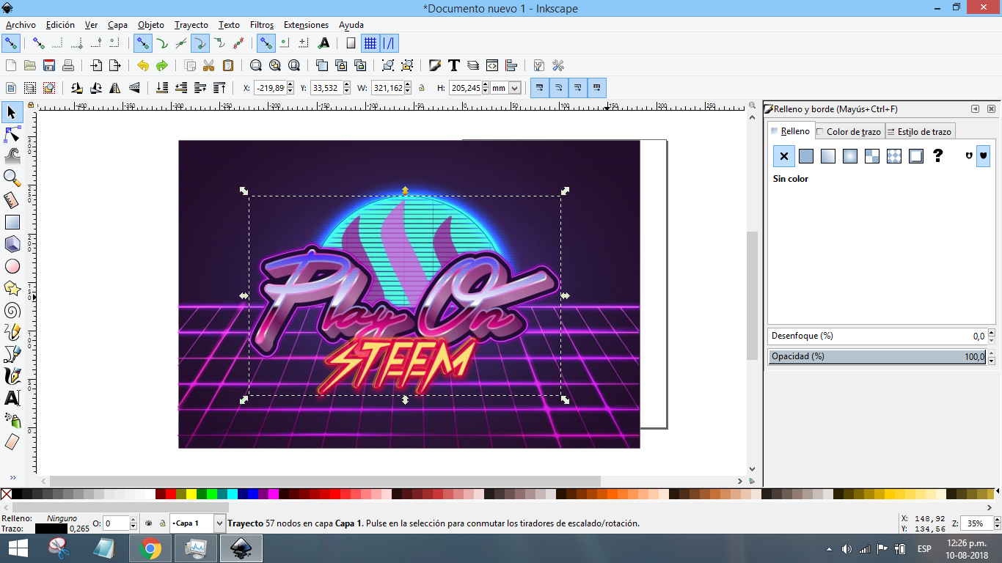The image size is (1002, 563).
Task: Select the Zoom magnifier tool
Action: pyautogui.click(x=12, y=177)
